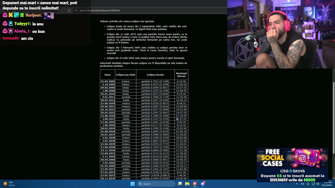Click the Batman emote in florijeon's message
The image size is (335, 188).
[x=49, y=15]
